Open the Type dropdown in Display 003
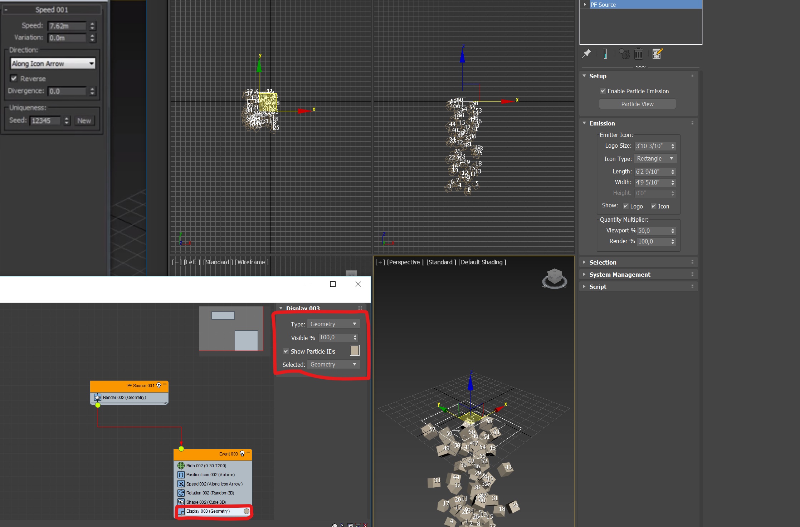This screenshot has width=800, height=527. click(x=331, y=324)
